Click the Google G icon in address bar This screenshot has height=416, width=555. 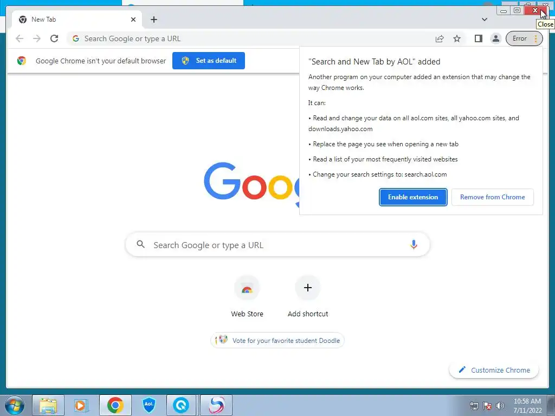click(x=76, y=38)
